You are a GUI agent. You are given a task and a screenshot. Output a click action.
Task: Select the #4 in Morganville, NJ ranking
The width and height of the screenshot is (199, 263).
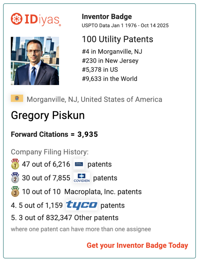(x=112, y=51)
